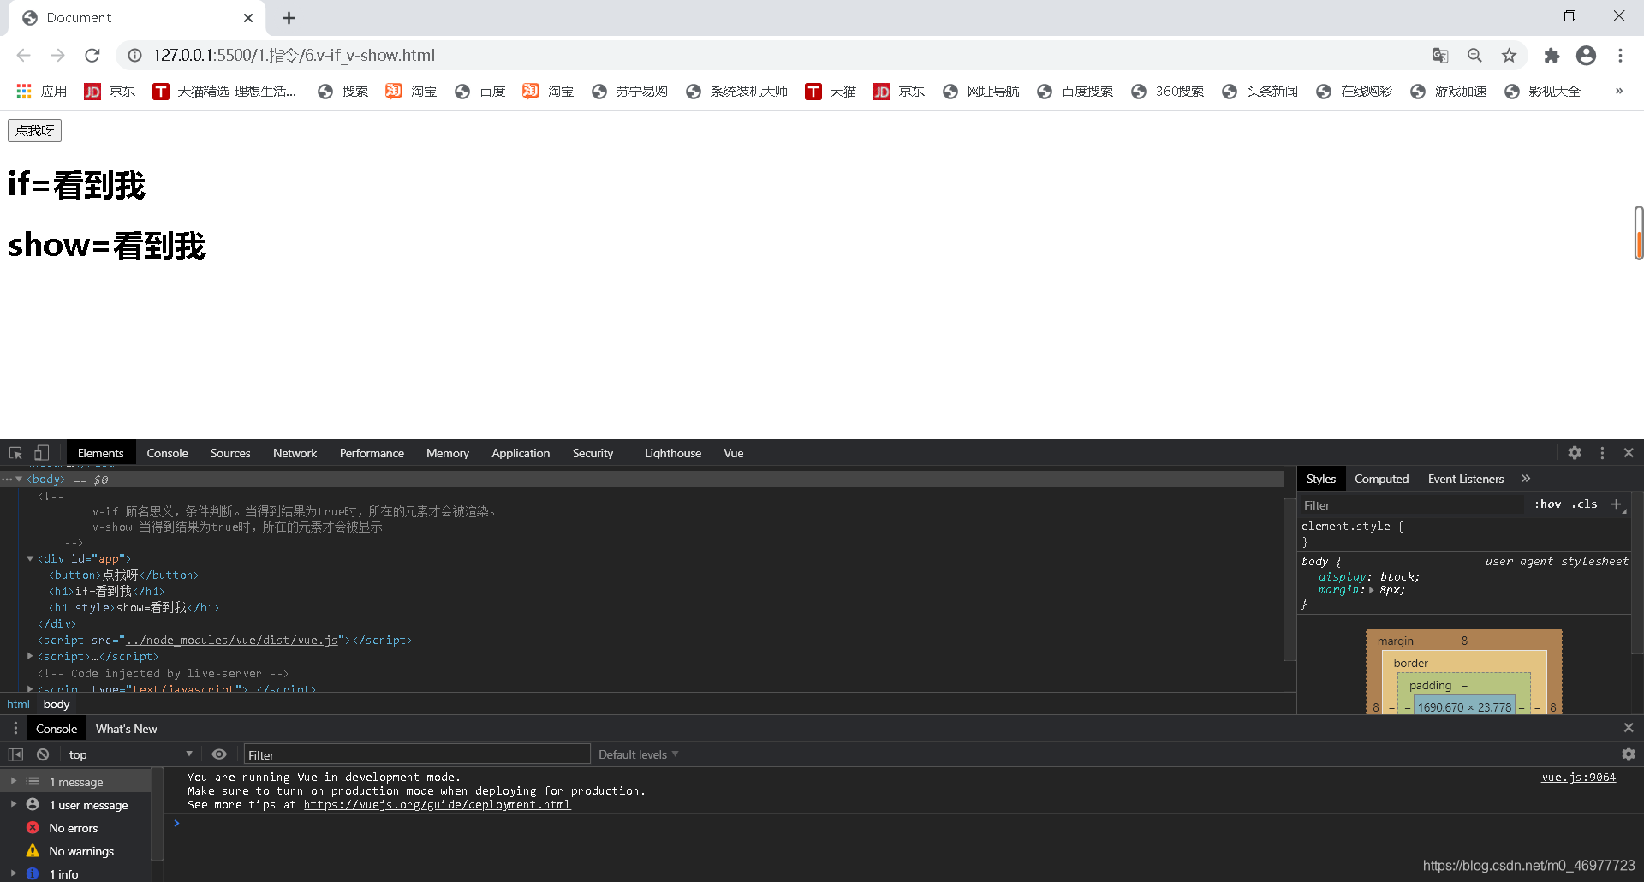
Task: Click the 点我呀 button on the page
Action: pos(34,130)
